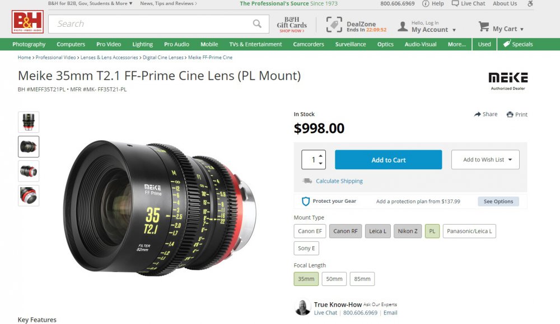Click the B&H logo icon

[27, 22]
